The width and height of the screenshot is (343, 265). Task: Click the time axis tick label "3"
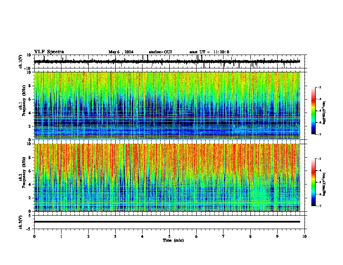tap(115, 236)
